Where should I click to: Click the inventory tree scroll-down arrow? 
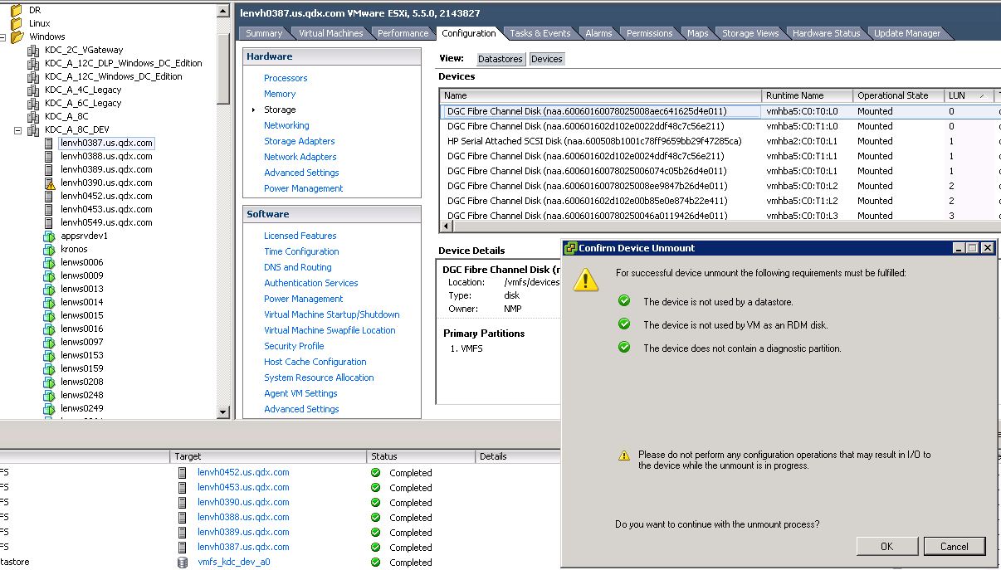click(223, 412)
